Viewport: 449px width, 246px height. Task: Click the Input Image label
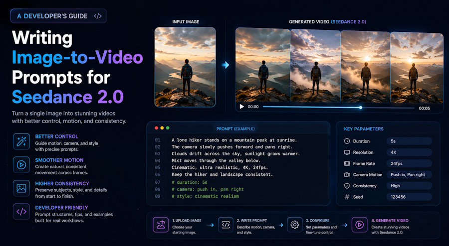point(186,22)
